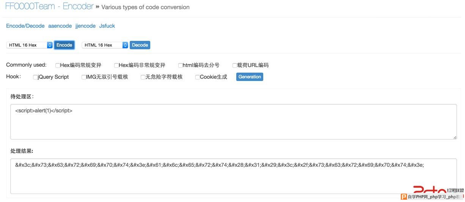Screen dimensions: 465x202
Task: Tick the html编码去分号 checkbox
Action: pyautogui.click(x=181, y=65)
